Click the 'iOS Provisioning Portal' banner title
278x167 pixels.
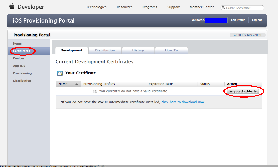tap(43, 21)
